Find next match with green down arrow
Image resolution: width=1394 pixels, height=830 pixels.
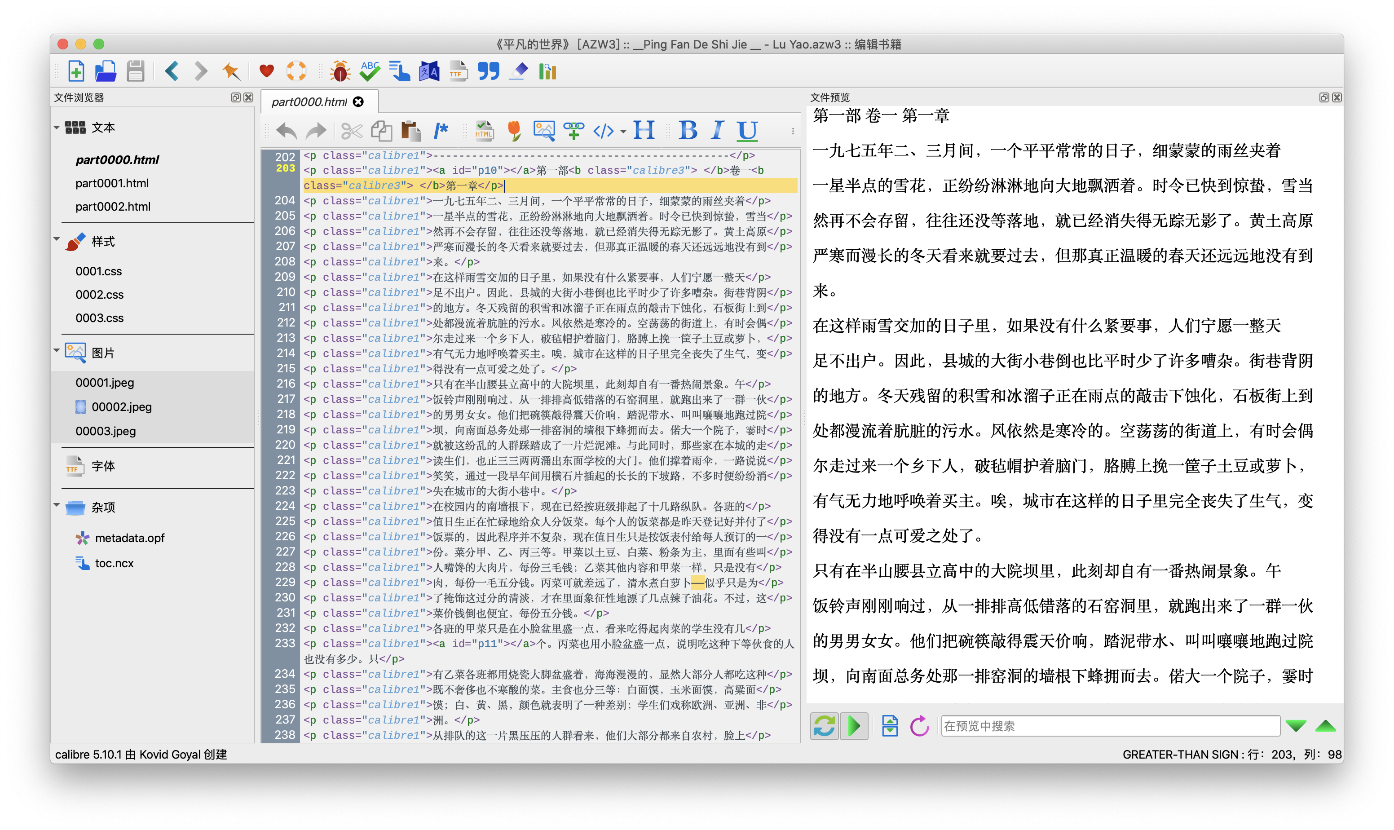tap(1296, 726)
